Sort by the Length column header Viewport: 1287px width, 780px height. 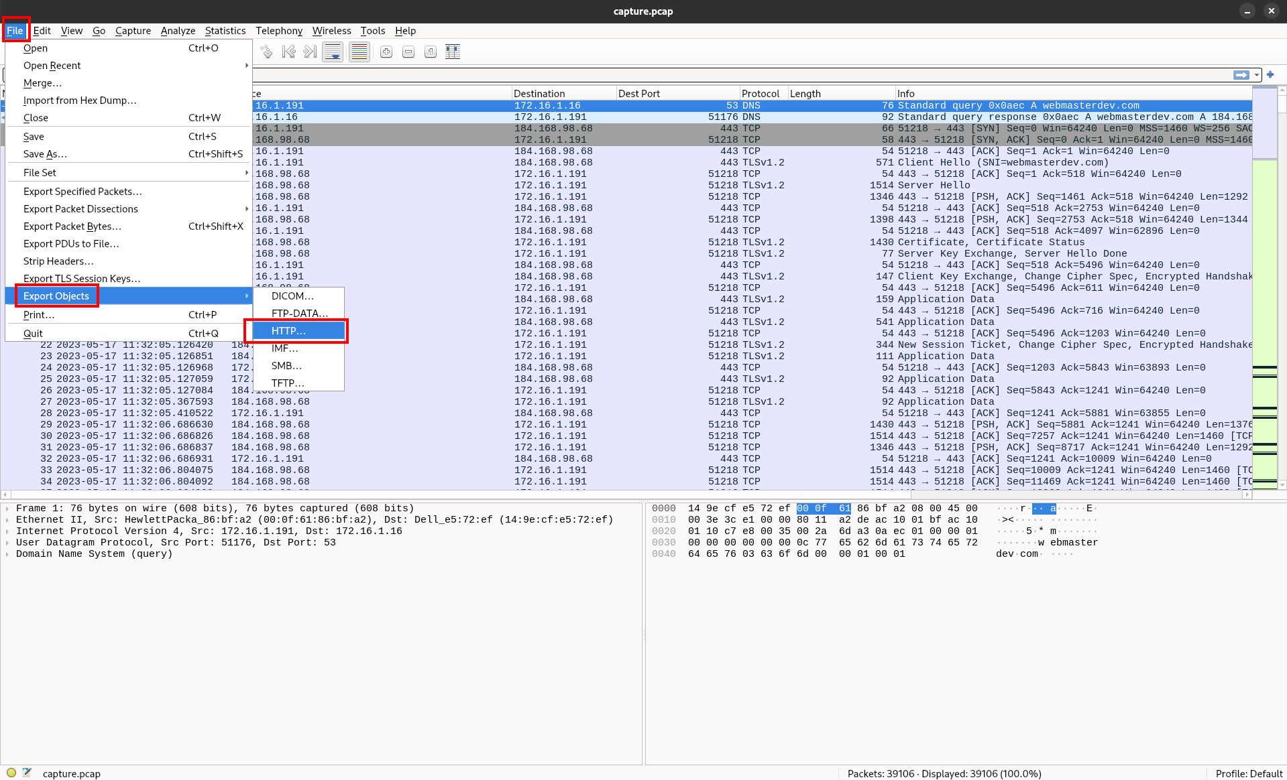coord(841,94)
